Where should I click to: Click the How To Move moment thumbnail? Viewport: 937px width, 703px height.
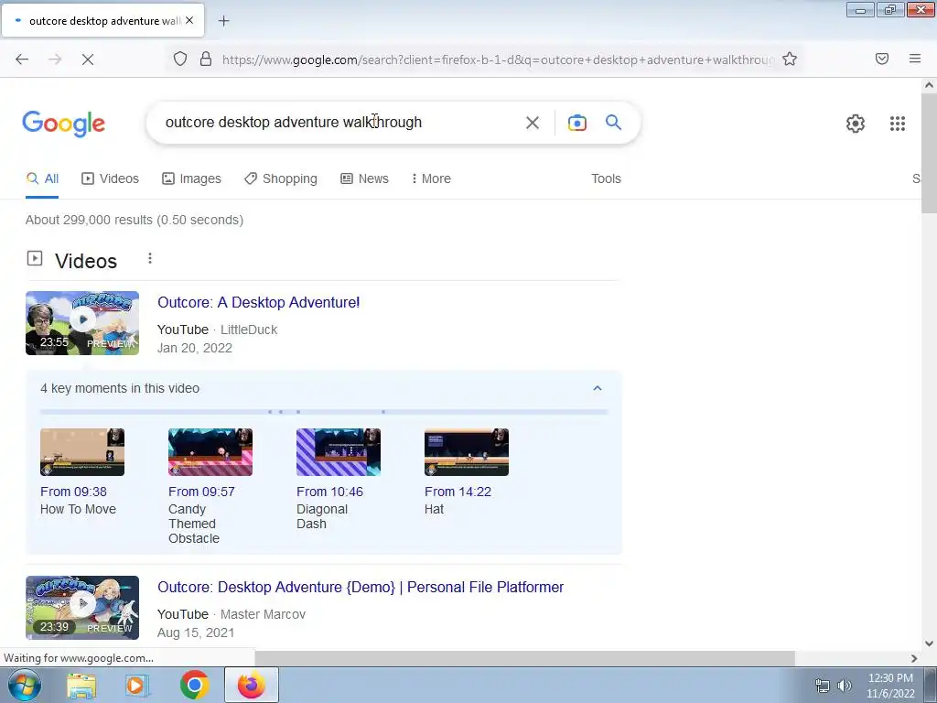(x=82, y=452)
